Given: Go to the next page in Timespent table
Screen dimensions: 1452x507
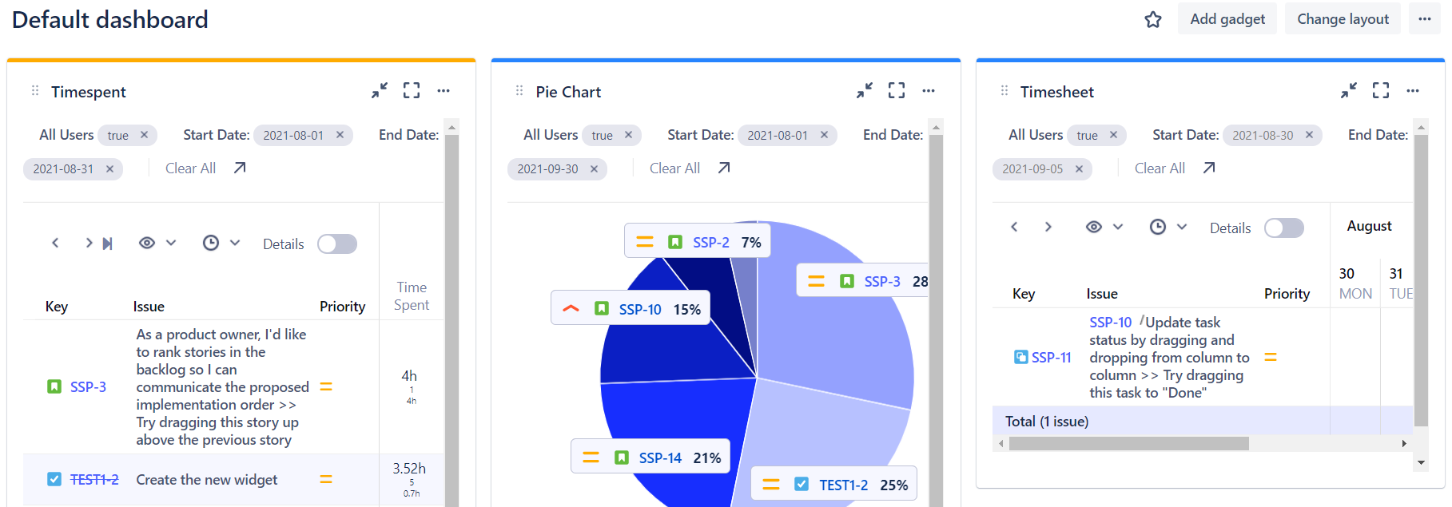Looking at the screenshot, I should pyautogui.click(x=89, y=243).
